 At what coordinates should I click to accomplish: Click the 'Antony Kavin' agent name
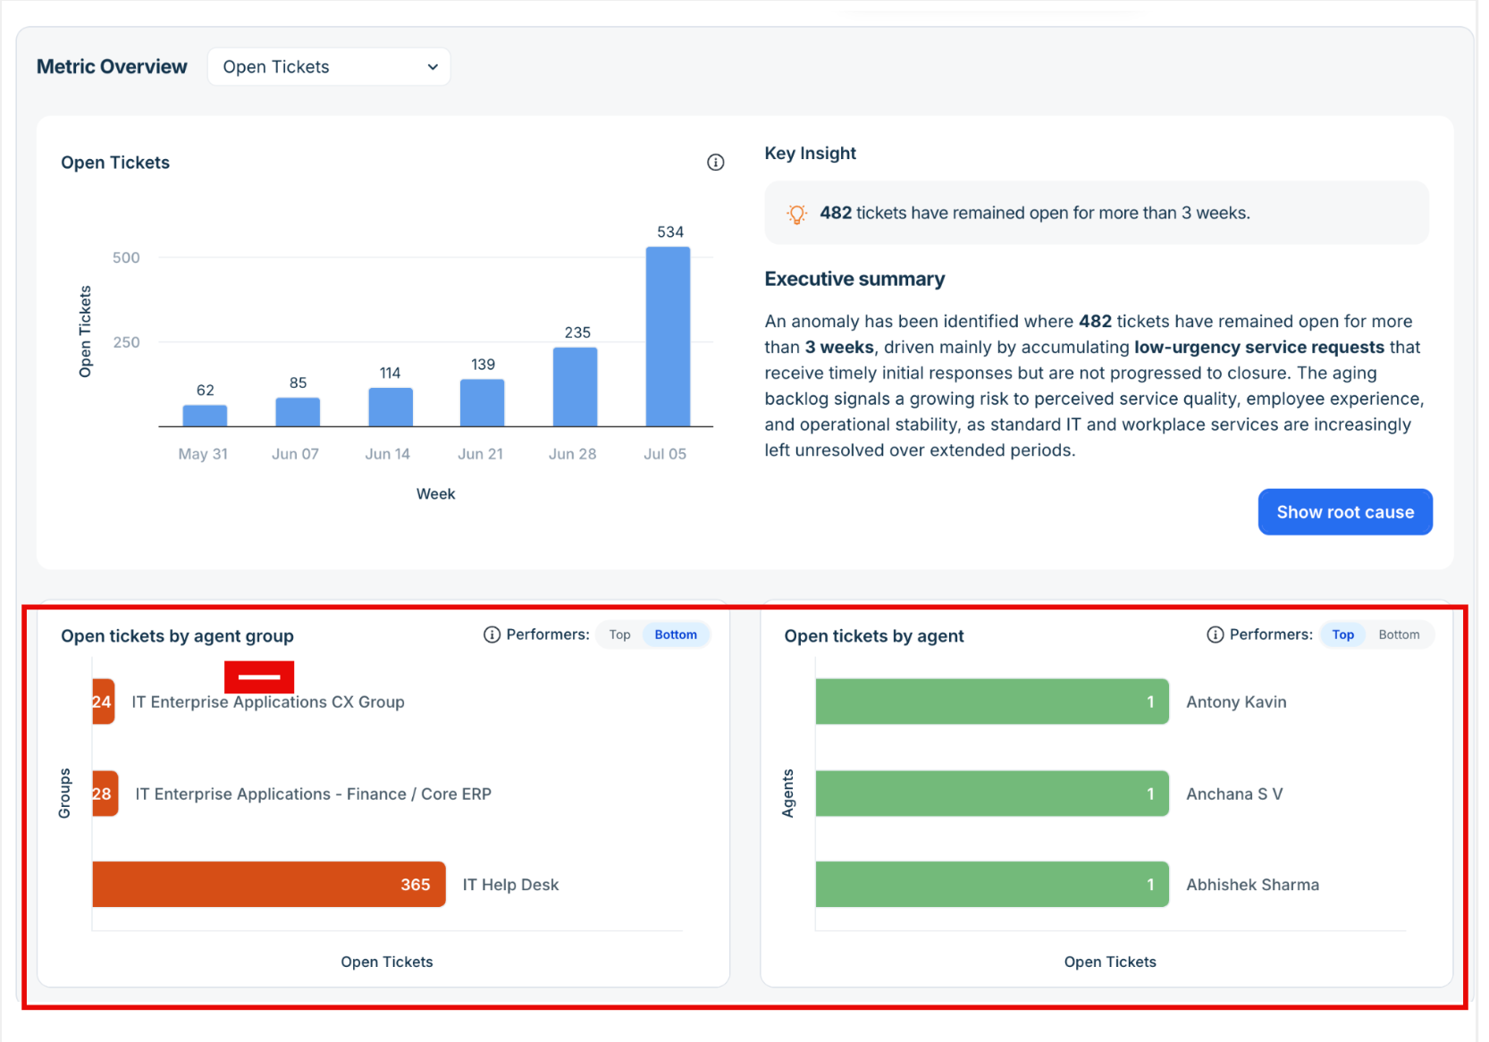tap(1236, 702)
